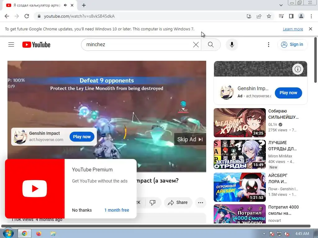318x238 pixels.
Task: Decline Premium offer with No thanks
Action: coord(82,210)
